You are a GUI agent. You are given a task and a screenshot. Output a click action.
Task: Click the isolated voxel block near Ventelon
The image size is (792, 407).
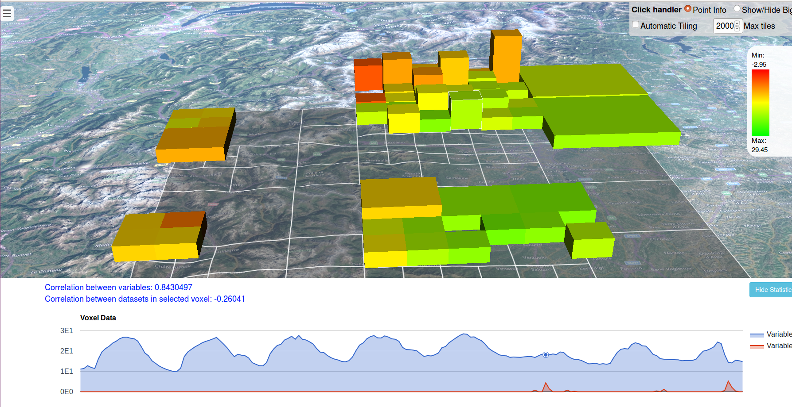(x=195, y=135)
